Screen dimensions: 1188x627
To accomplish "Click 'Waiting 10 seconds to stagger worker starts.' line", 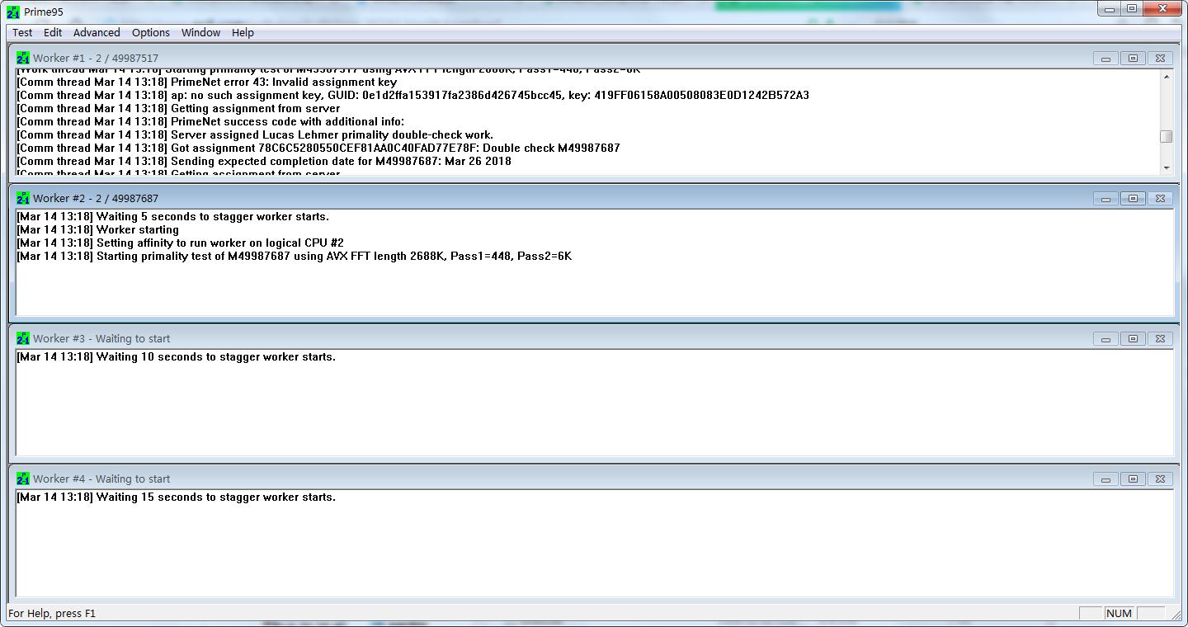I will pos(176,356).
